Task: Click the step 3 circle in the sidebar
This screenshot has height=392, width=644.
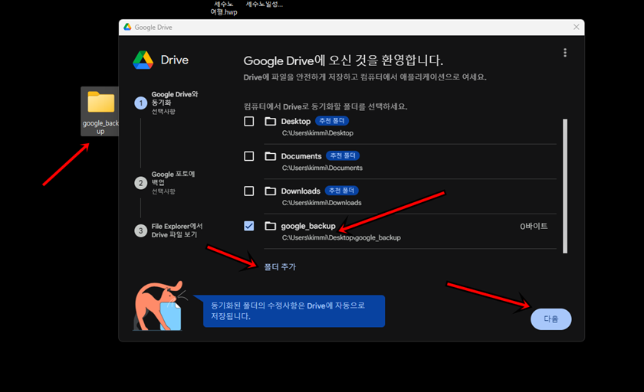Action: pyautogui.click(x=141, y=231)
